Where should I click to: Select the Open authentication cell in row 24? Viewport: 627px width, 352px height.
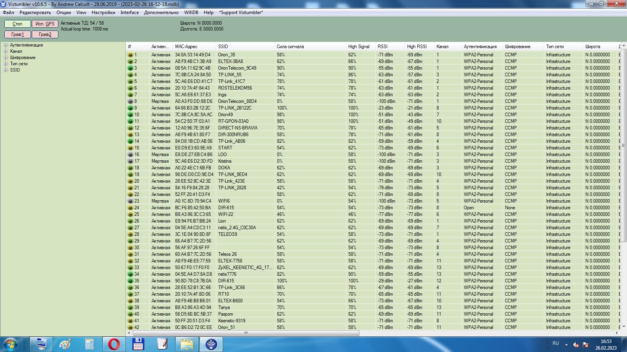coord(469,208)
